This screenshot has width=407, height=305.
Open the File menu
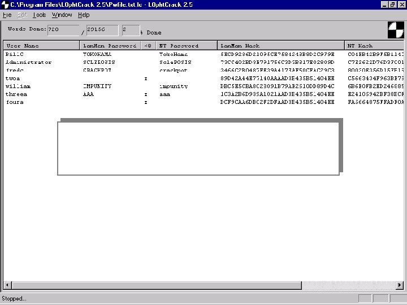7,15
